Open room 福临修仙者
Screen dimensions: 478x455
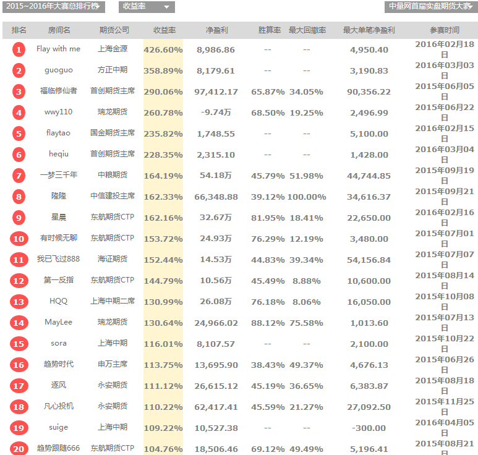tap(59, 91)
